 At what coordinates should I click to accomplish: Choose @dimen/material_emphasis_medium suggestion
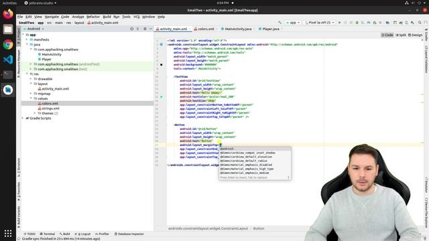click(x=255, y=173)
